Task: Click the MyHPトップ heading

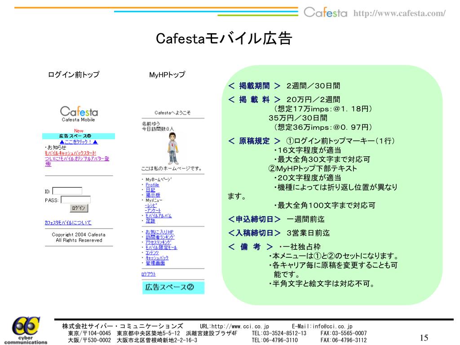Action: [x=167, y=75]
